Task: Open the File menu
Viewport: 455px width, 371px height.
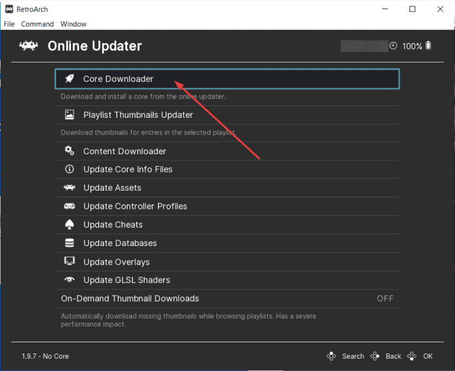Action: tap(9, 24)
